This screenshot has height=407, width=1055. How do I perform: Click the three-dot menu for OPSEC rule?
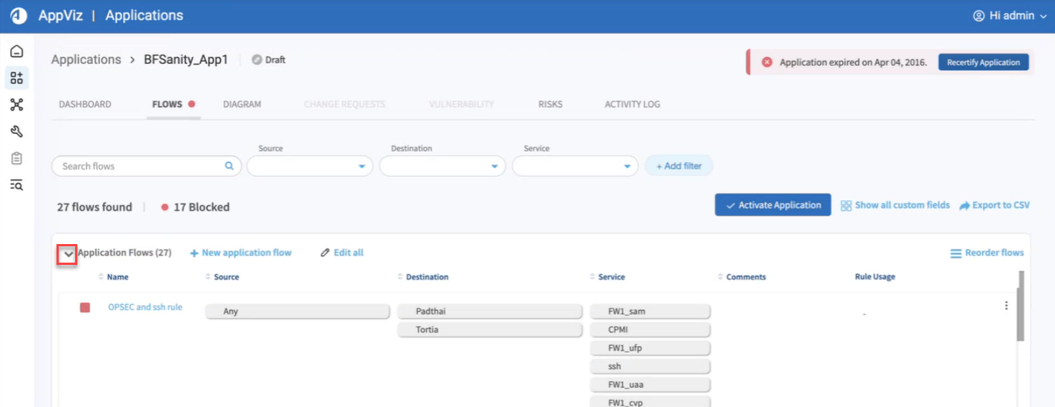pyautogui.click(x=1006, y=306)
